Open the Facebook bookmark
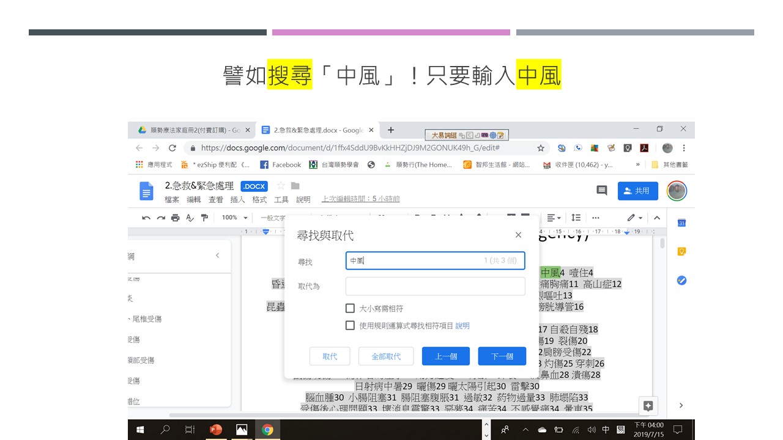The height and width of the screenshot is (440, 783). 281,164
